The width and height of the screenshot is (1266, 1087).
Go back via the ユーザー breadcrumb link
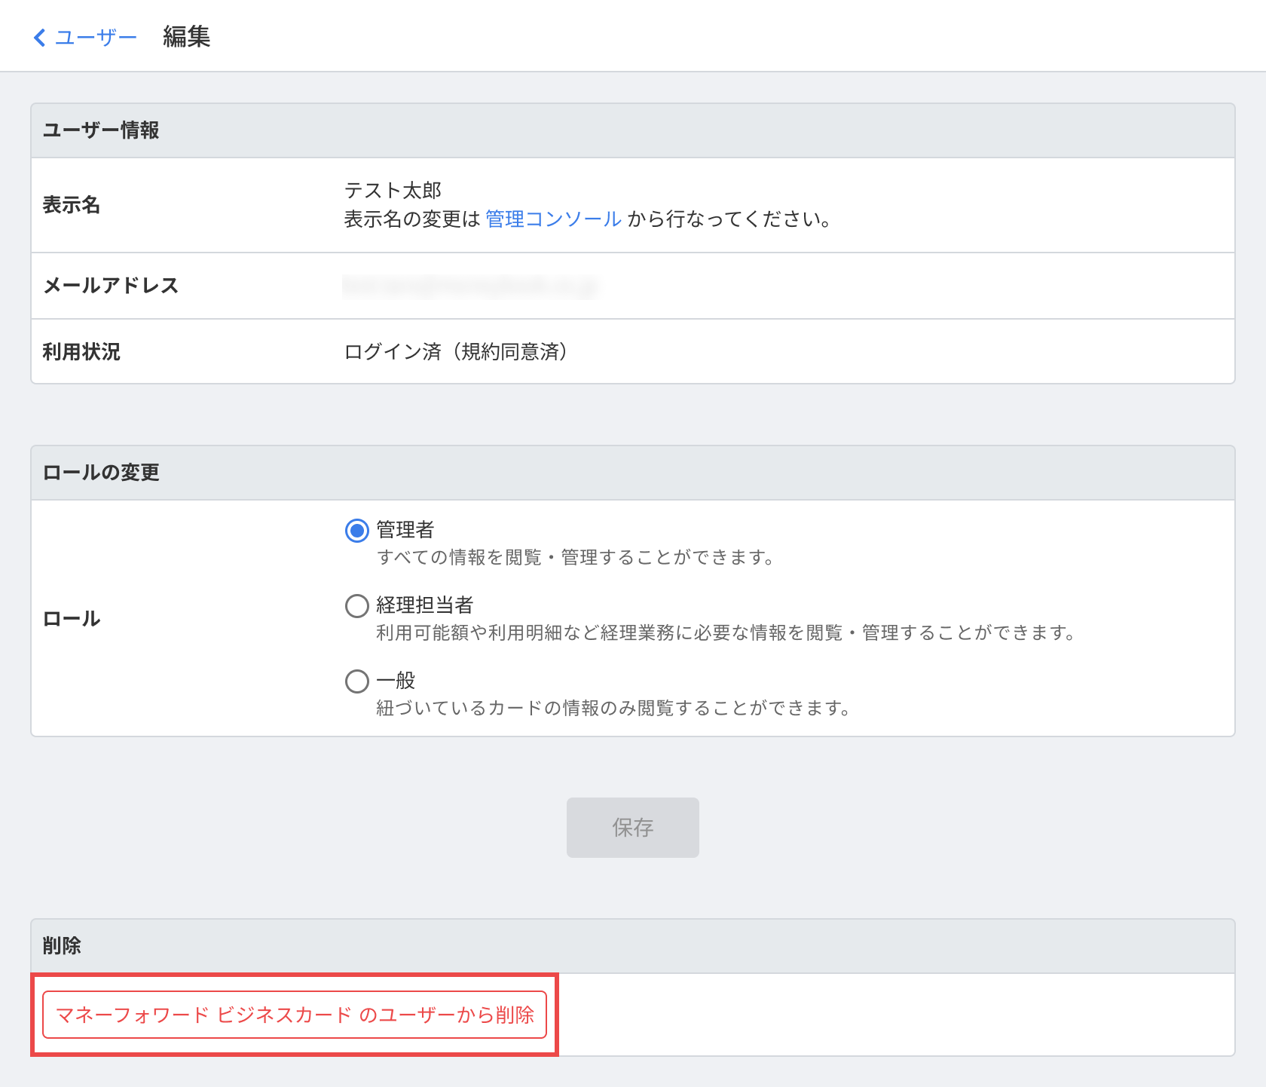tap(96, 37)
